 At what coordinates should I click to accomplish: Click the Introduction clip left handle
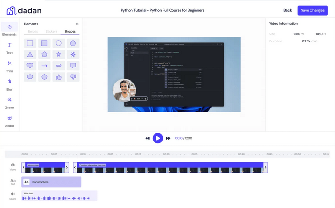click(23, 167)
